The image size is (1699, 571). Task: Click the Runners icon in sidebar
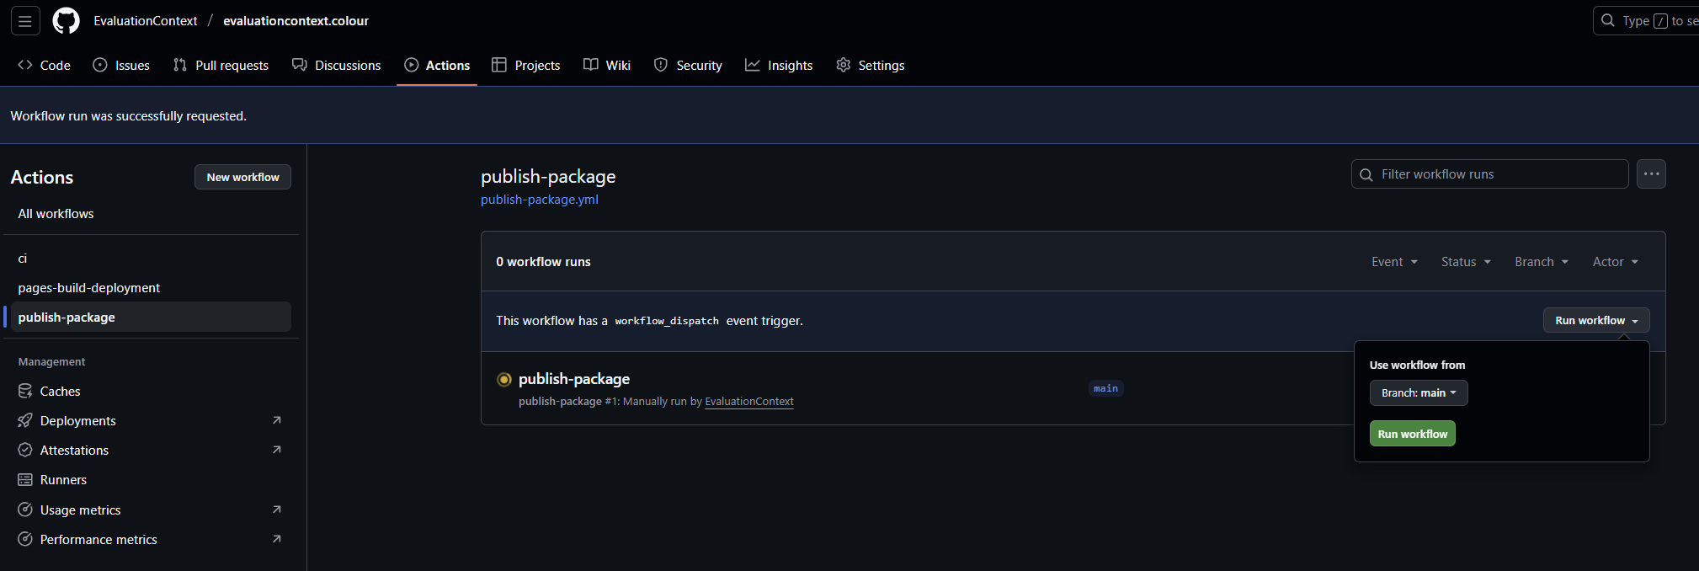coord(25,480)
